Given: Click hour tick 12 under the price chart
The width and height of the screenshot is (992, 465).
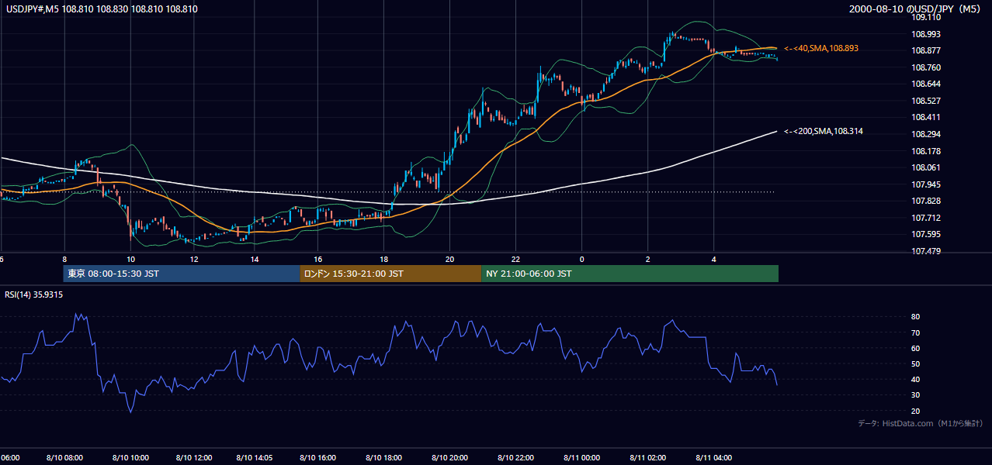Looking at the screenshot, I should [193, 259].
